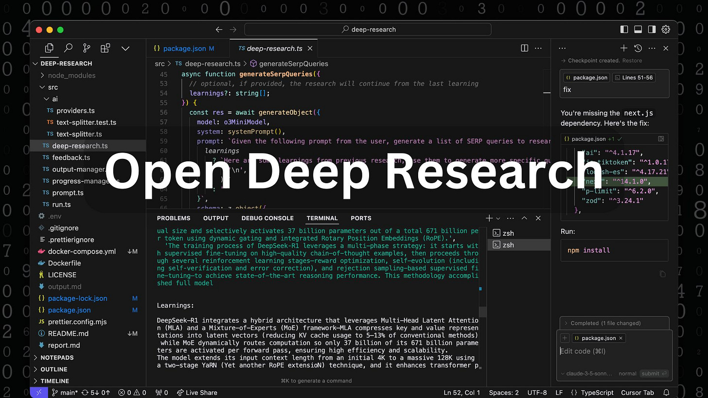Close the terminal panel

(x=538, y=218)
